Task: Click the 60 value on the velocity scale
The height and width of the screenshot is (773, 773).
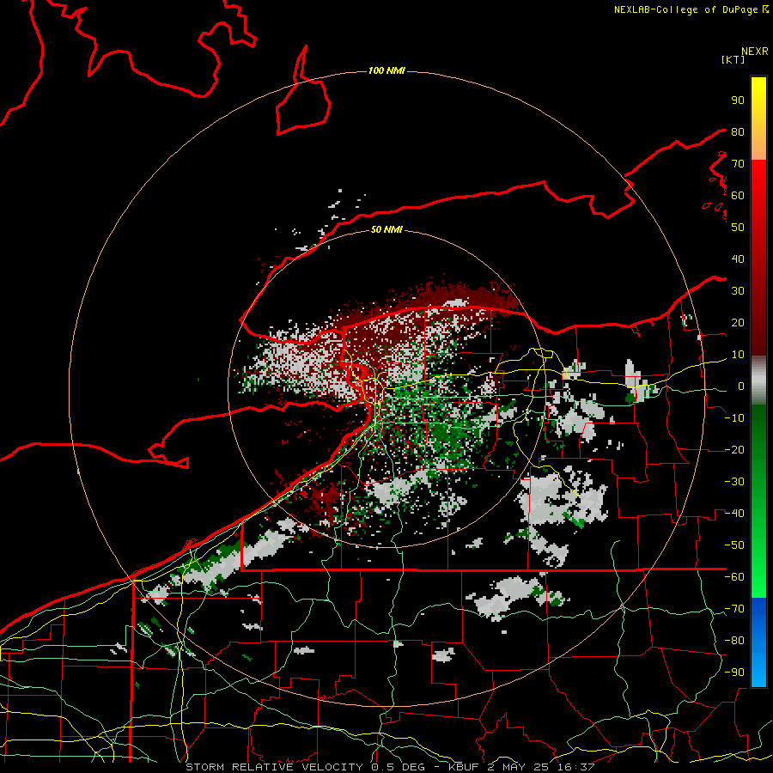Action: pyautogui.click(x=738, y=195)
